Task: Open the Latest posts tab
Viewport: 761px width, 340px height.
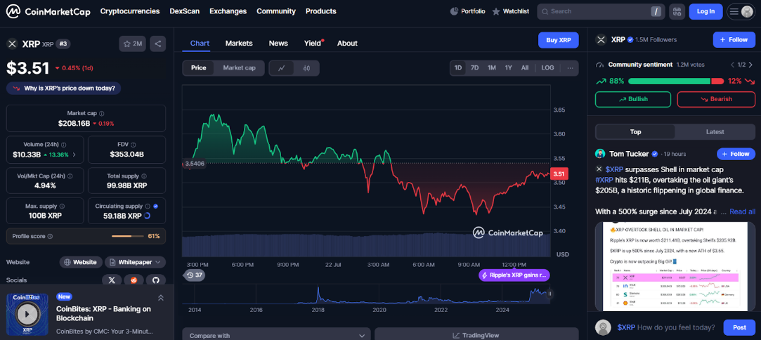Action: pyautogui.click(x=715, y=132)
